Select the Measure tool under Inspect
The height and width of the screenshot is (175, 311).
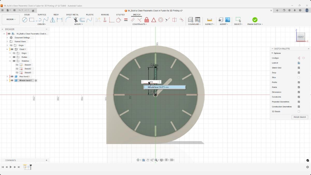pos(209,20)
